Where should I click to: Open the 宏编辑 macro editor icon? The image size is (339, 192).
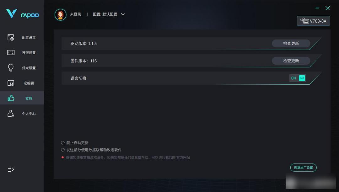pyautogui.click(x=11, y=83)
